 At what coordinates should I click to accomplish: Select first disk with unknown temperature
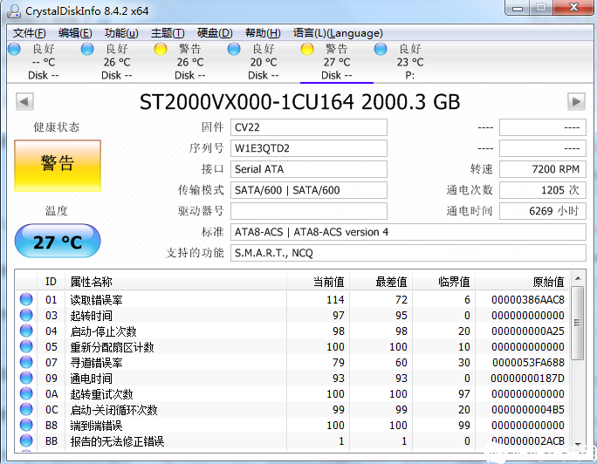(44, 62)
